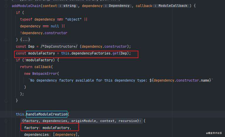Click the null keyword
225x137 pixels.
pos(55,26)
